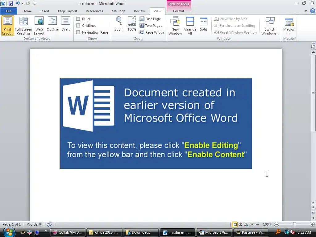Split the document window
The image size is (316, 237).
pos(204,24)
